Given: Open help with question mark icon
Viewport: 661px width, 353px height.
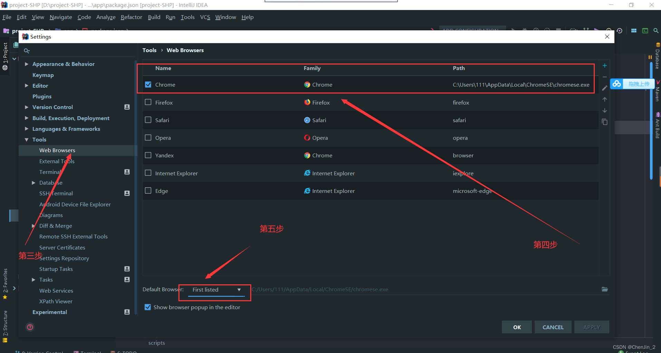Looking at the screenshot, I should click(x=30, y=327).
